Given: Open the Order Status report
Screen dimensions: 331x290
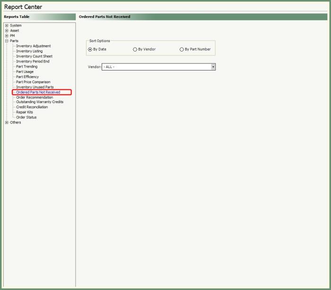Looking at the screenshot, I should (26, 117).
